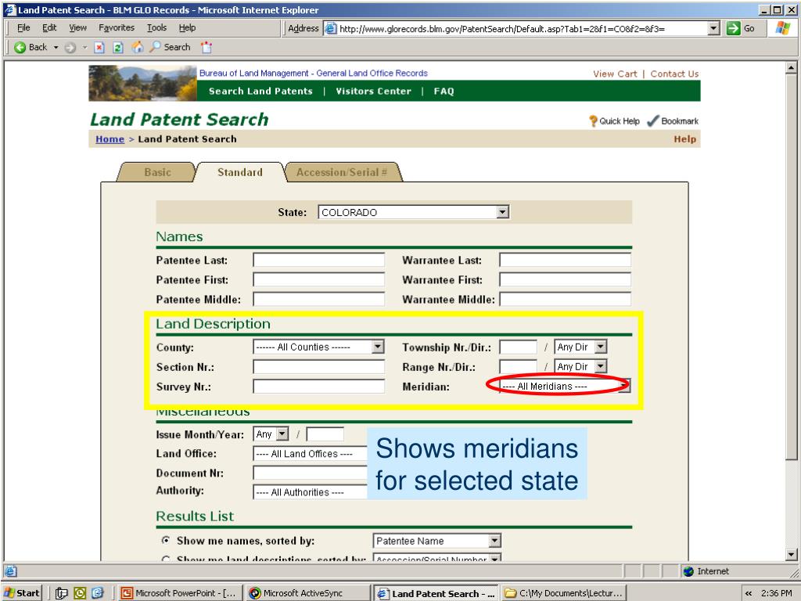Switch to Microsoft PowerPoint taskbar button
Image resolution: width=801 pixels, height=601 pixels.
[179, 593]
